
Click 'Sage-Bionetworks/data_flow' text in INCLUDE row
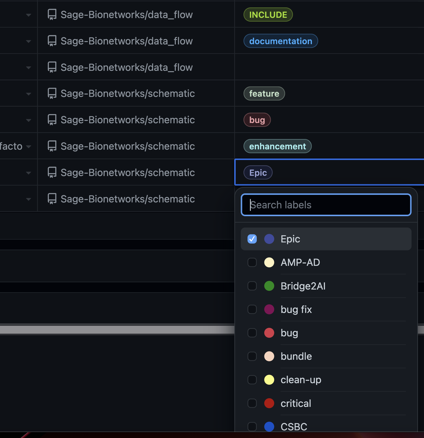click(127, 15)
